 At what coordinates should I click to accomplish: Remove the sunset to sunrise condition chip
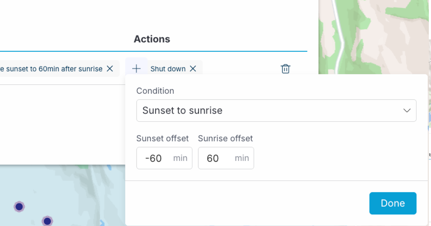click(110, 69)
